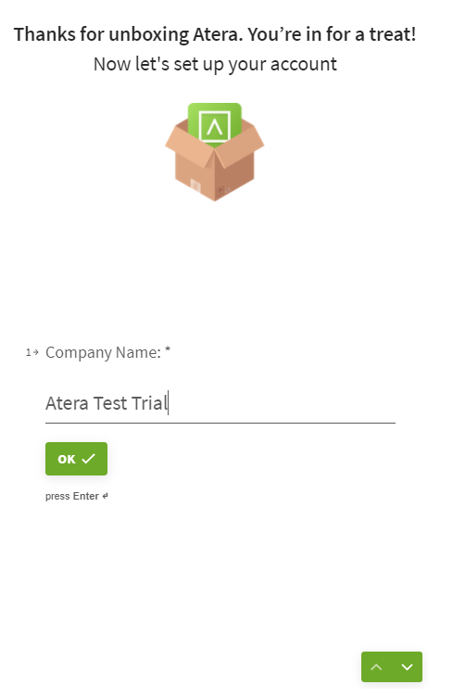Select the Company Name label
The height and width of the screenshot is (697, 453).
(103, 352)
